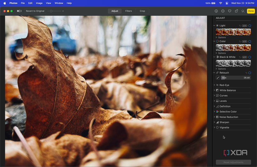Open the More options ellipsis button

pyautogui.click(x=223, y=11)
